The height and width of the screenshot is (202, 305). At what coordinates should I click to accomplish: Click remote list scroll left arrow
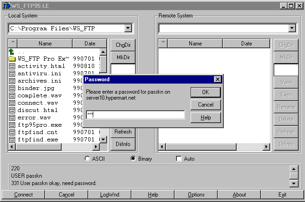[x=162, y=147]
